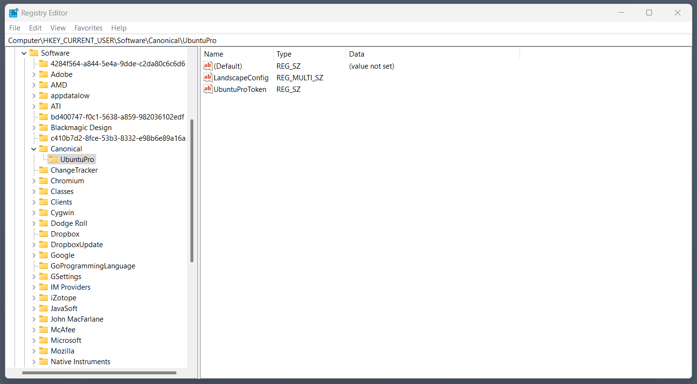
Task: Click the Mozilla folder icon
Action: pos(44,351)
